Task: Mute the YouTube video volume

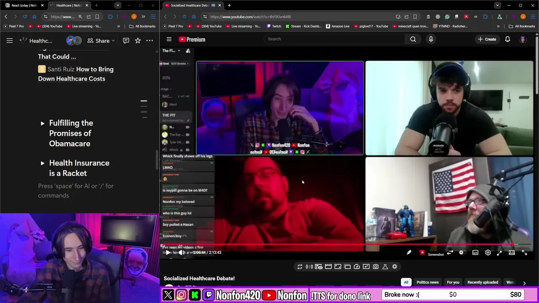Action: [181, 252]
